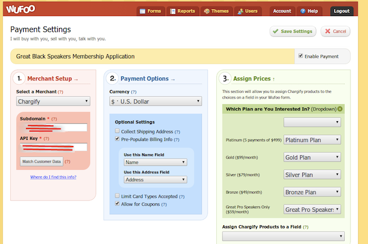Open the Platinum Plan dropdown
Viewport: 368px width, 244px height.
pyautogui.click(x=312, y=140)
